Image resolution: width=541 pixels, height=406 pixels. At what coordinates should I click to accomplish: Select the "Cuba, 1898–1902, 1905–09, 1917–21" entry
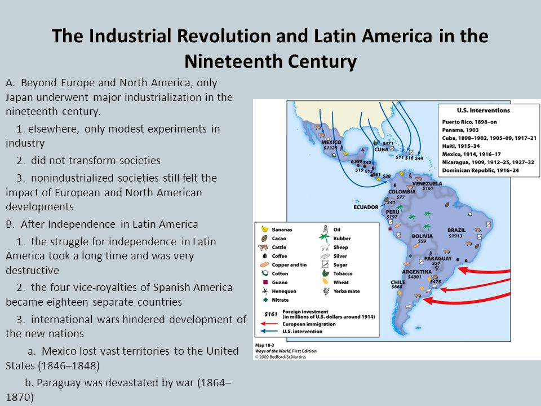pos(489,138)
